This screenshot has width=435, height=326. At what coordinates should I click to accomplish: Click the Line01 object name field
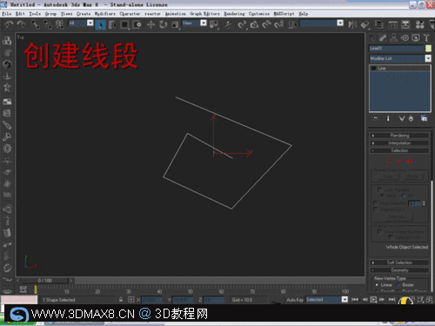coord(396,49)
